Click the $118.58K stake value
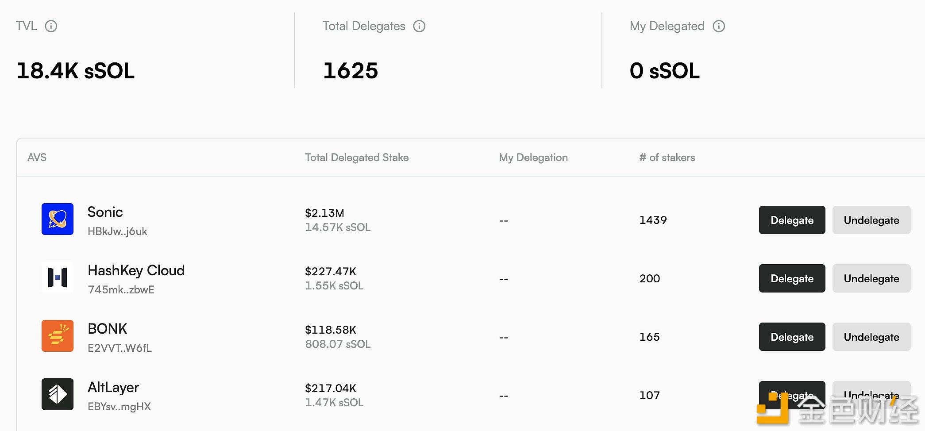Viewport: 925px width, 431px height. [331, 330]
